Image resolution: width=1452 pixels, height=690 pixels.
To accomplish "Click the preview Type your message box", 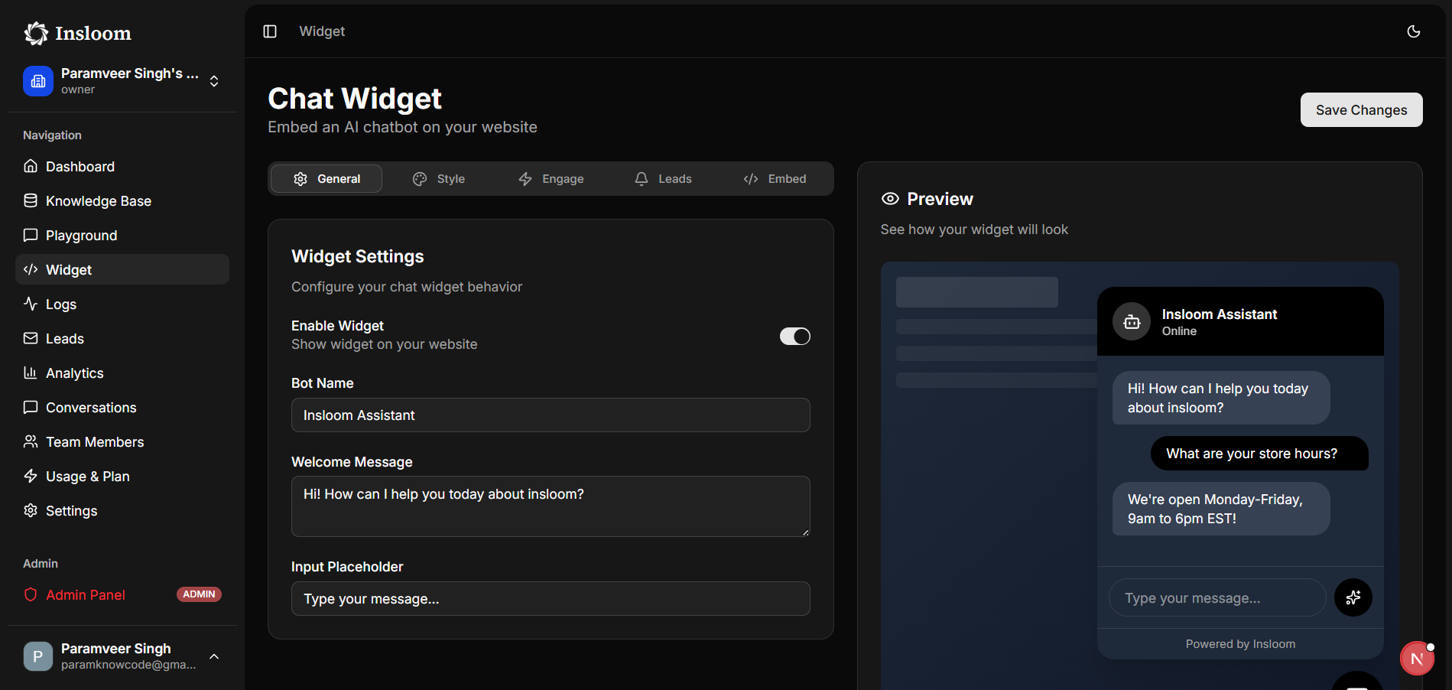I will click(1217, 597).
